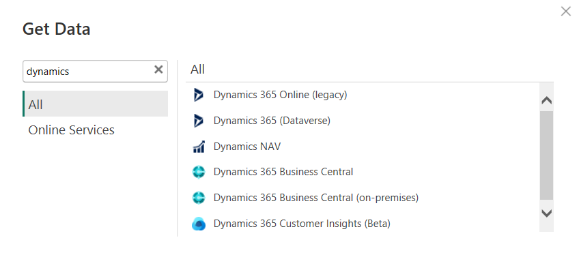Choose Dynamics 365 (Dataverse) connector
The width and height of the screenshot is (579, 255).
[272, 121]
